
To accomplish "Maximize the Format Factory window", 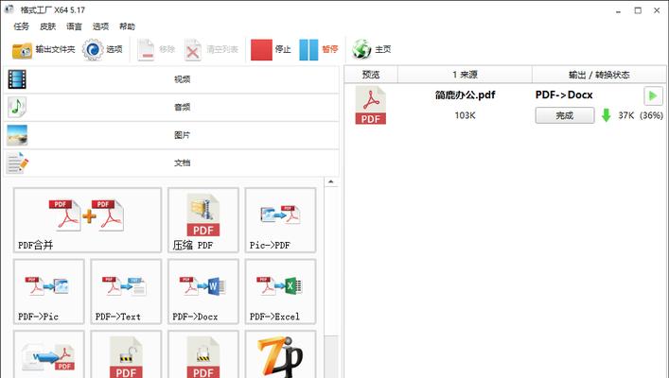I will point(638,10).
